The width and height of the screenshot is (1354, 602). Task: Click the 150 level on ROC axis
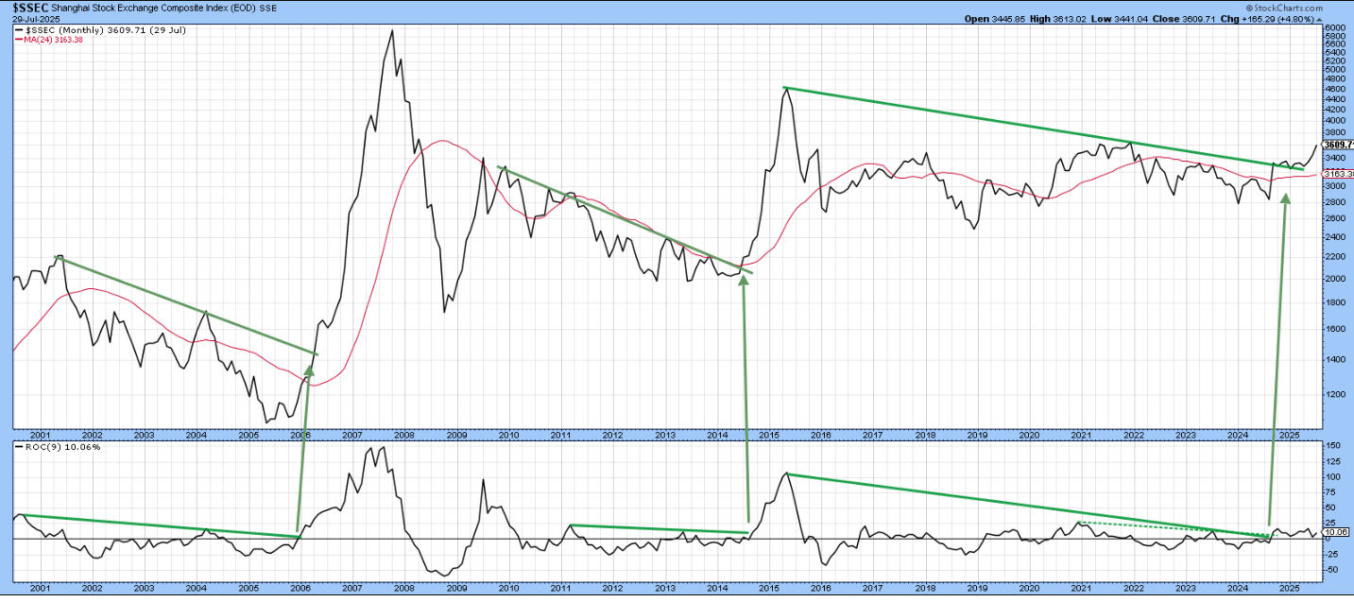tap(1330, 445)
